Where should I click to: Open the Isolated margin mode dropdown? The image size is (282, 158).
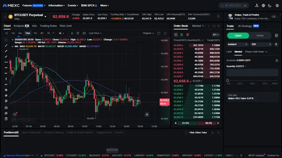(x=237, y=44)
